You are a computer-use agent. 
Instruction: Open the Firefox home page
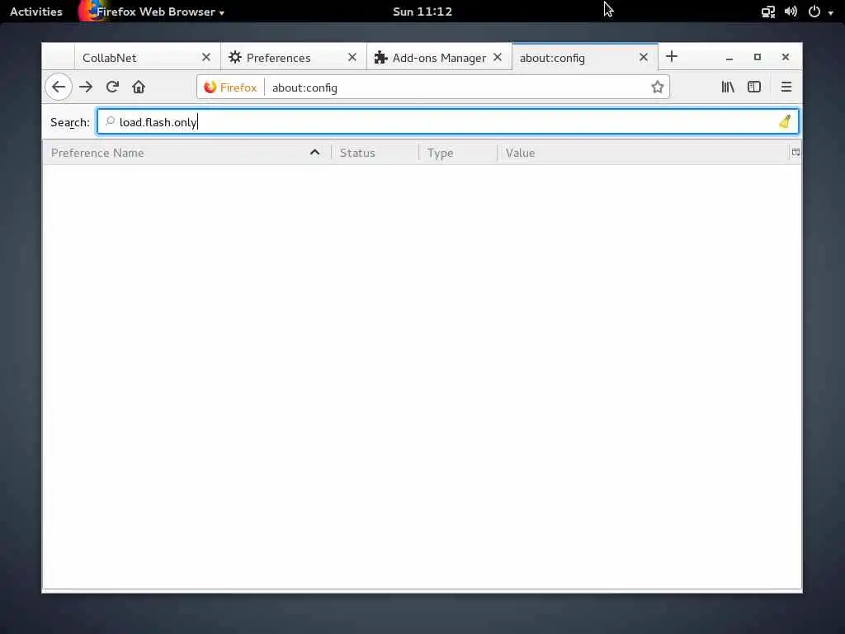(139, 87)
